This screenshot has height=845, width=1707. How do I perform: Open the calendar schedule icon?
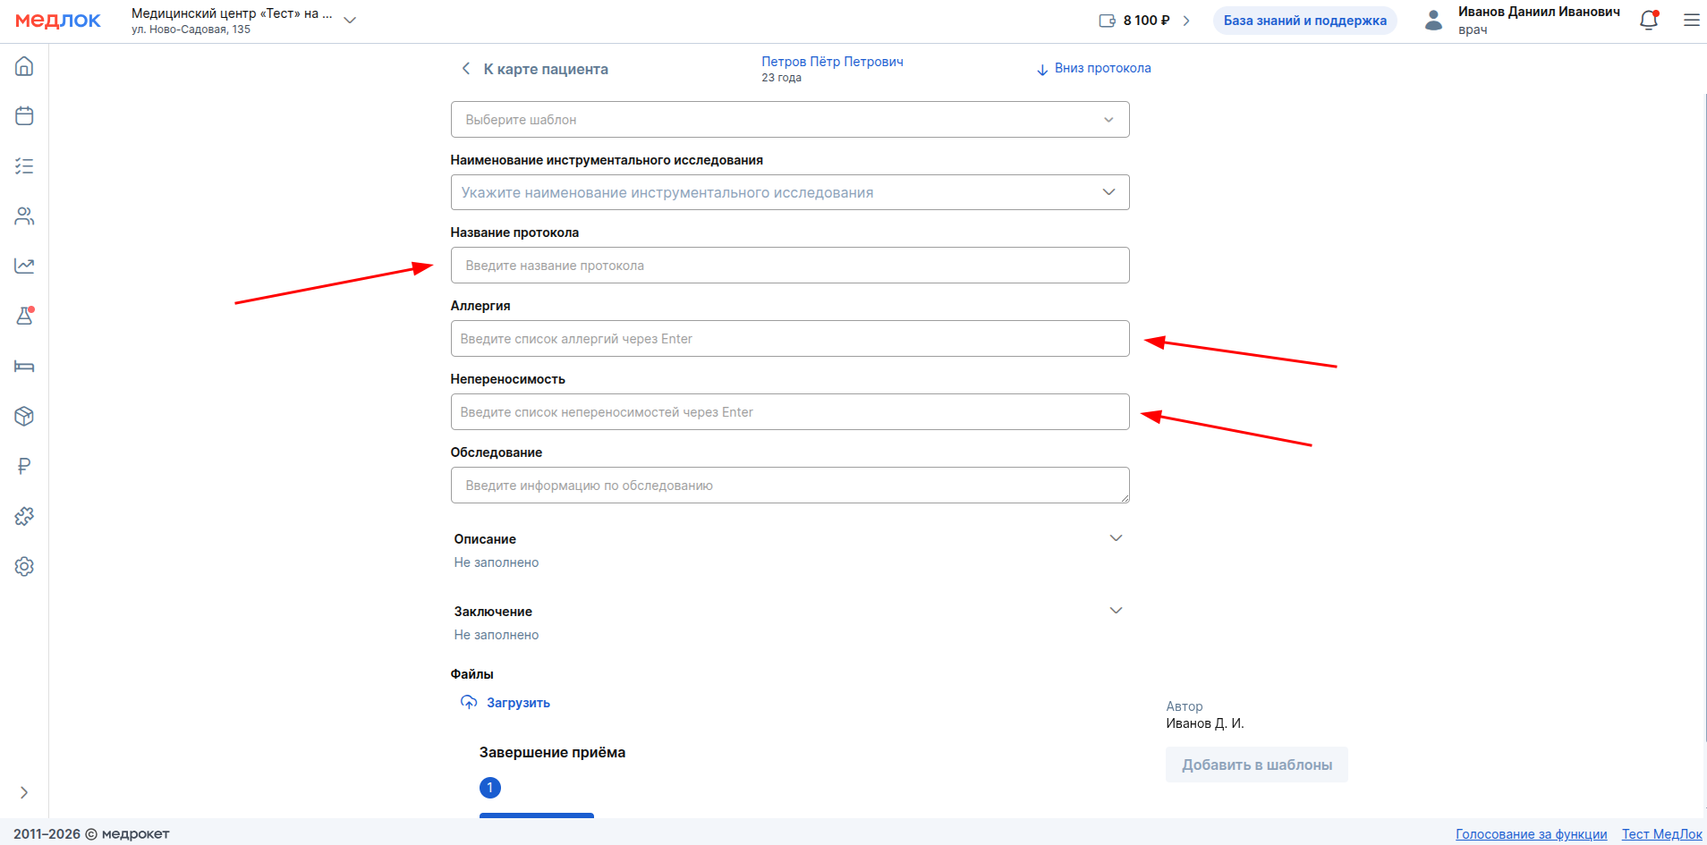tap(24, 116)
